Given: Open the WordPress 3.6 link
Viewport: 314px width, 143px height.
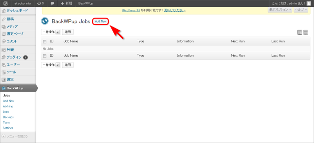Looking at the screenshot, I should [x=131, y=11].
